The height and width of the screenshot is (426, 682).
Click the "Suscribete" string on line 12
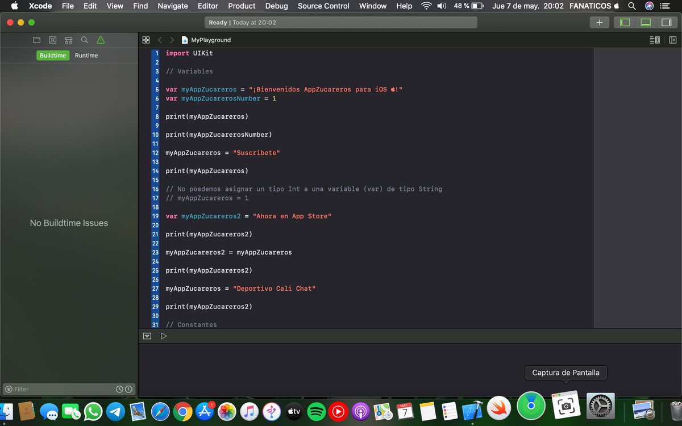(x=256, y=153)
